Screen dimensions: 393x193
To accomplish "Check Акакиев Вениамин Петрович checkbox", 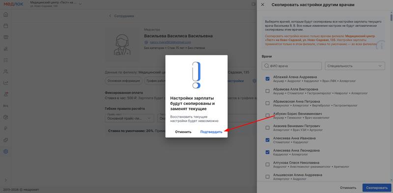I will point(267,128).
